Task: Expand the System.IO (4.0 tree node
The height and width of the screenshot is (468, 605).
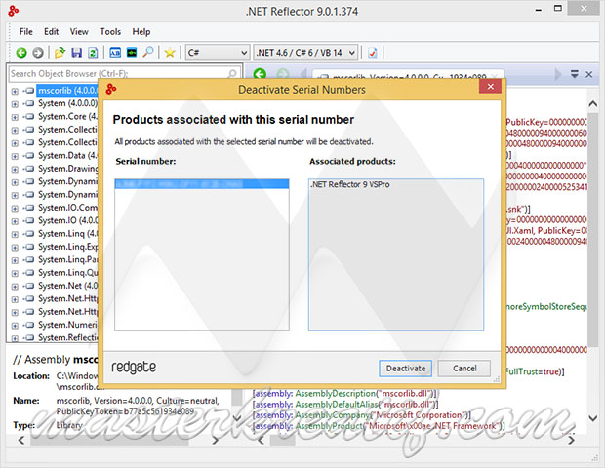Action: [x=15, y=221]
